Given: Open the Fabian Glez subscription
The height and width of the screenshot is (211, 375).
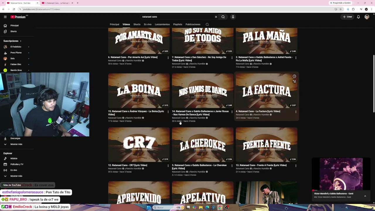Looking at the screenshot, I should 16,64.
